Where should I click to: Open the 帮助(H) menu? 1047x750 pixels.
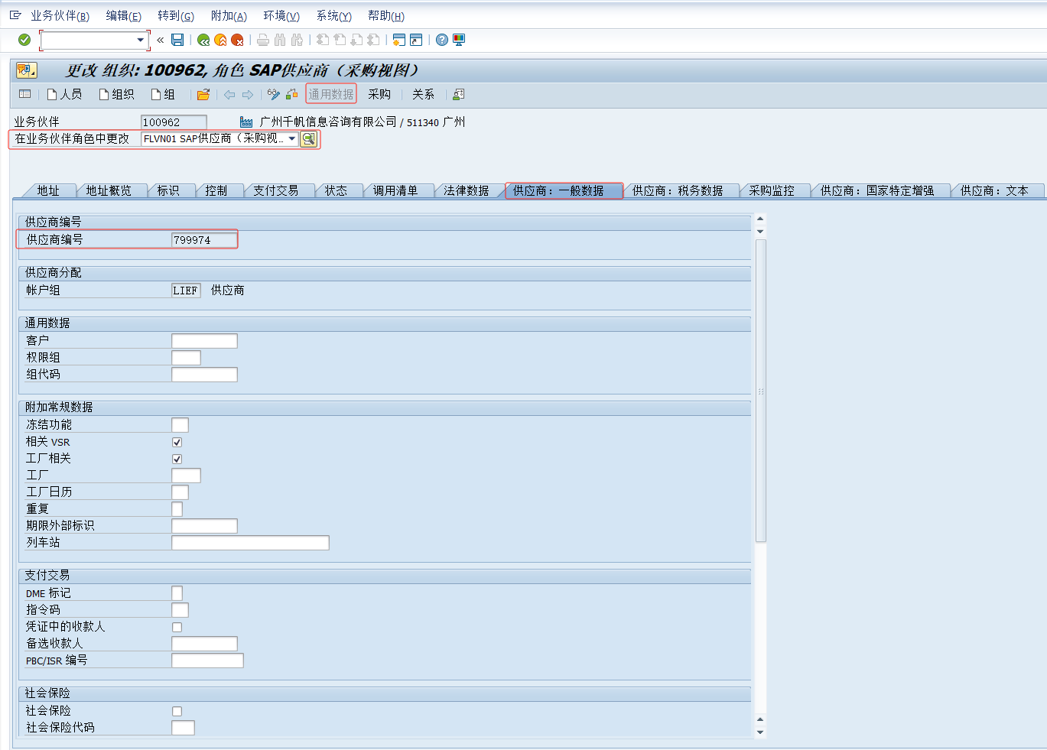click(386, 15)
